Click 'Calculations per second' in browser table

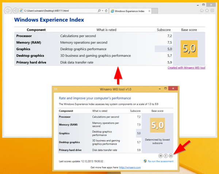78,36
